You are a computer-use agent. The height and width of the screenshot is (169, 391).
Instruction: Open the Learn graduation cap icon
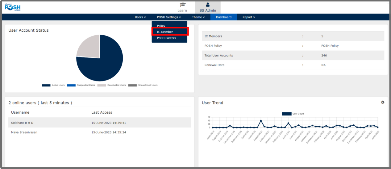coord(183,5)
